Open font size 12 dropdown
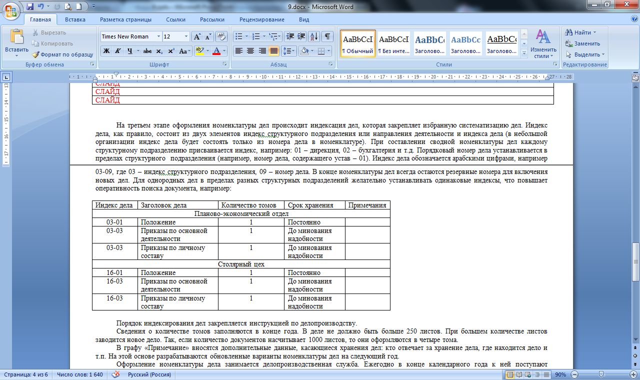This screenshot has width=640, height=380. coord(186,36)
